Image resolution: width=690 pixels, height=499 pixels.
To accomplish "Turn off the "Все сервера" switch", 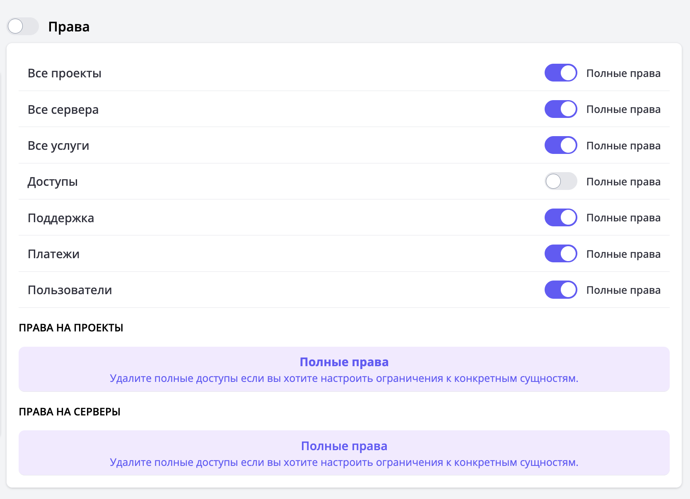I will [x=560, y=109].
